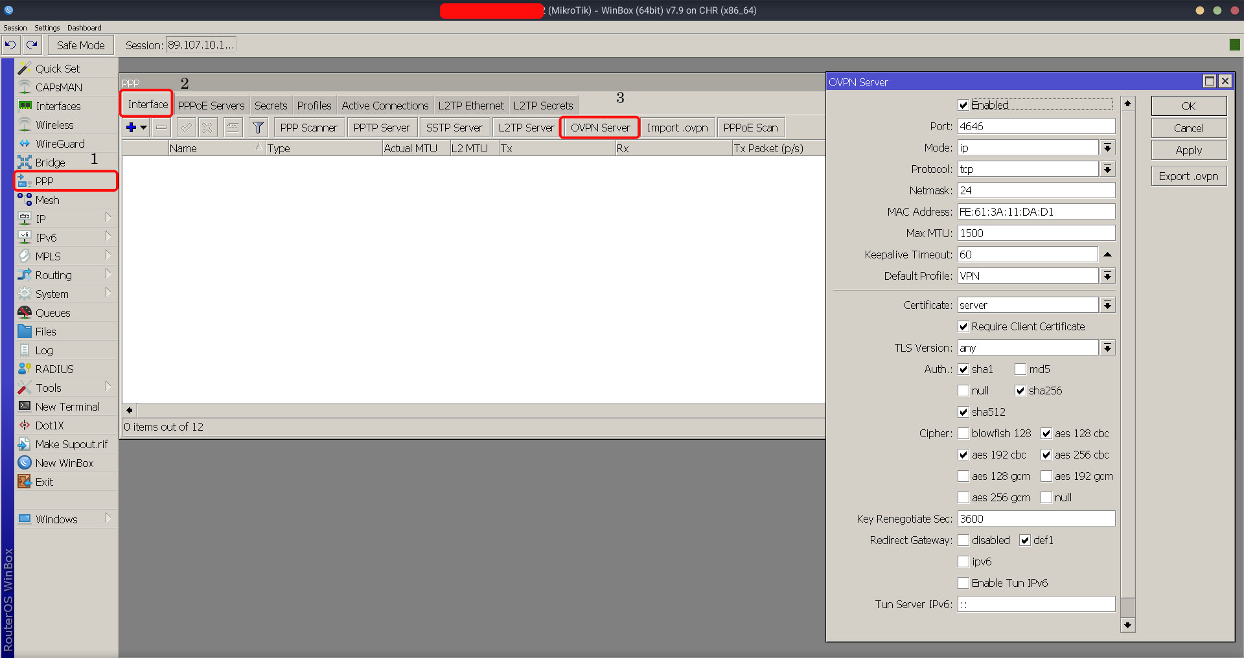Expand the Add button dropdown arrow

(x=144, y=128)
